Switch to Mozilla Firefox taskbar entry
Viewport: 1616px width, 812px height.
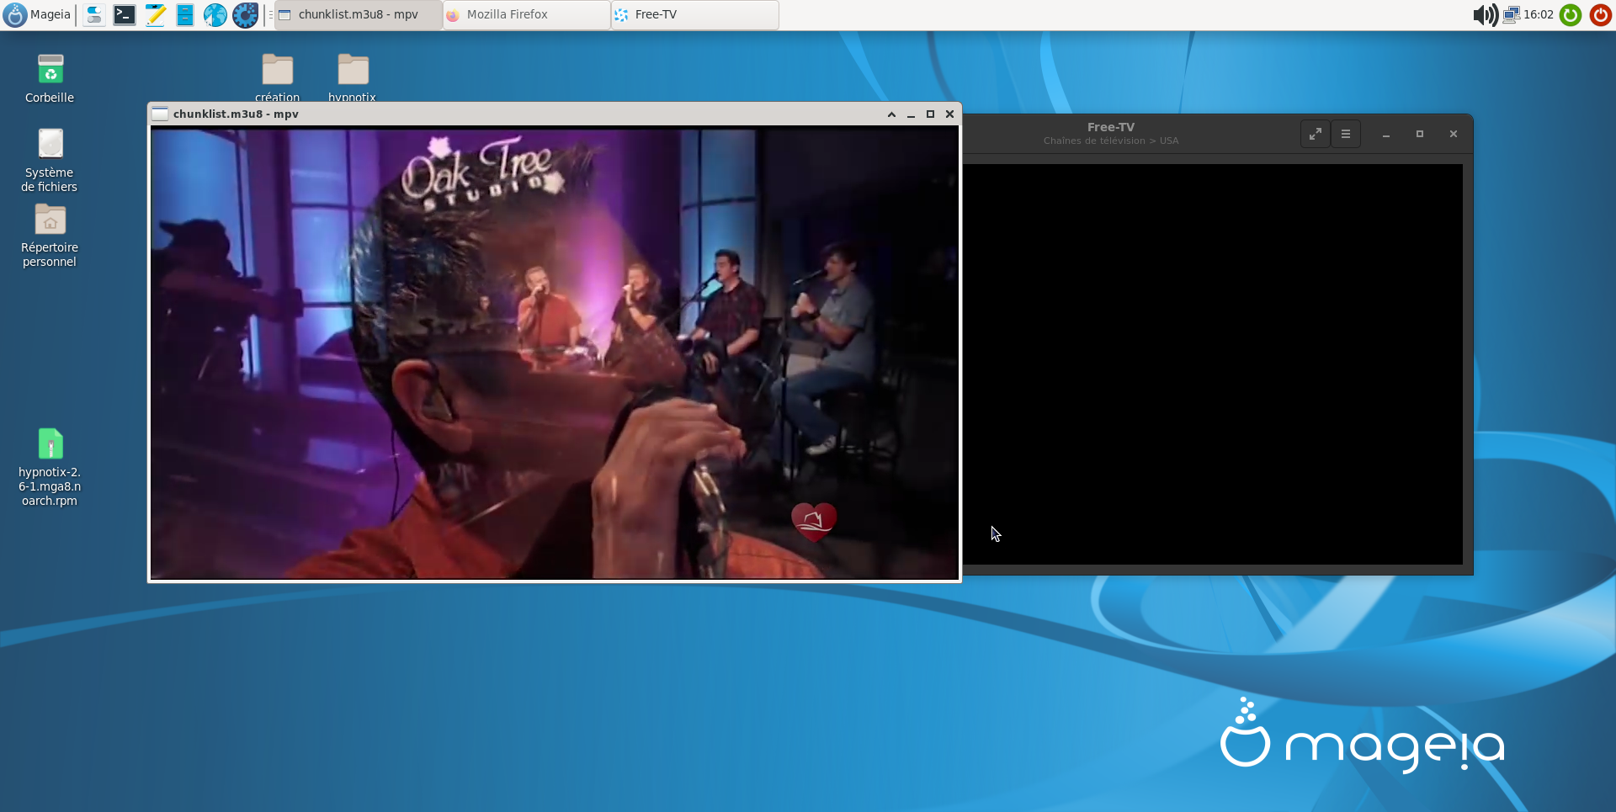pos(527,14)
